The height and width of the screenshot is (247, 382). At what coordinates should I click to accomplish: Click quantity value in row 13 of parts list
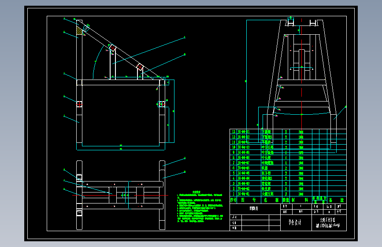coord(286,132)
